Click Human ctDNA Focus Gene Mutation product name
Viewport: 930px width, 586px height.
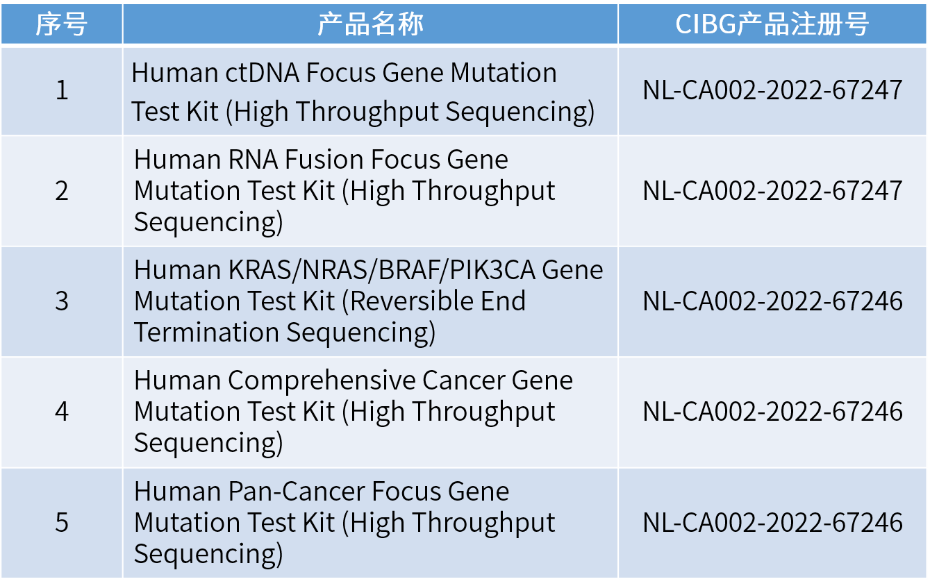pos(363,92)
